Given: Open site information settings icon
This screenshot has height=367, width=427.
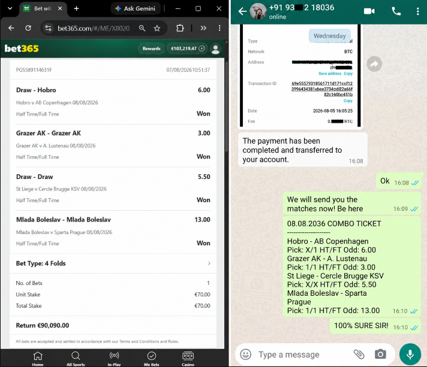Looking at the screenshot, I should 48,28.
